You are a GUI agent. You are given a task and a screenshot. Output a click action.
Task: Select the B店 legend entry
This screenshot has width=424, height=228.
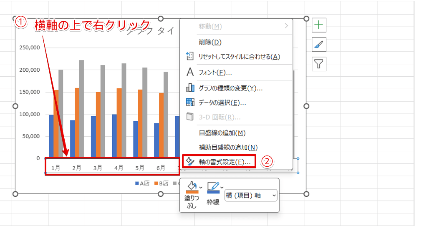[161, 183]
